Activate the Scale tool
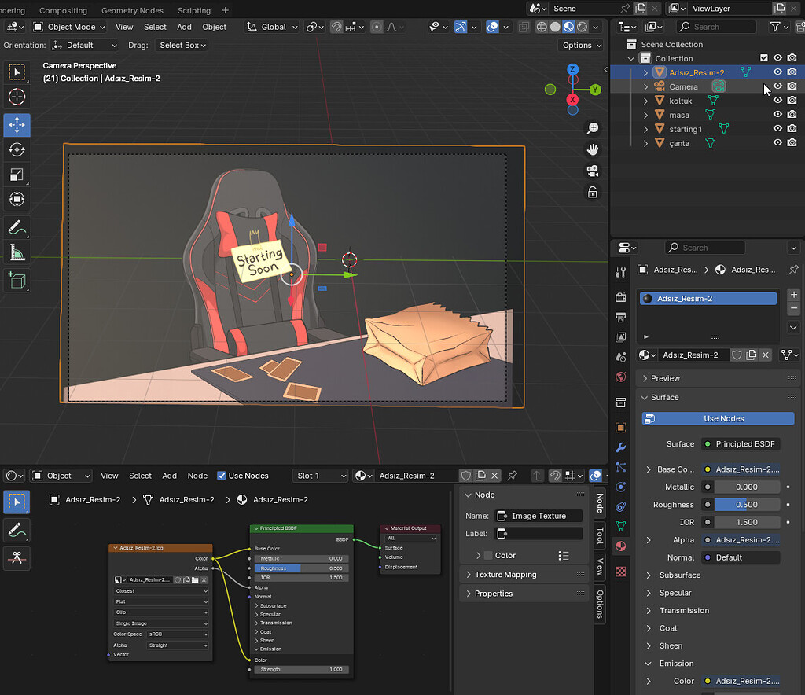This screenshot has height=695, width=805. point(17,175)
